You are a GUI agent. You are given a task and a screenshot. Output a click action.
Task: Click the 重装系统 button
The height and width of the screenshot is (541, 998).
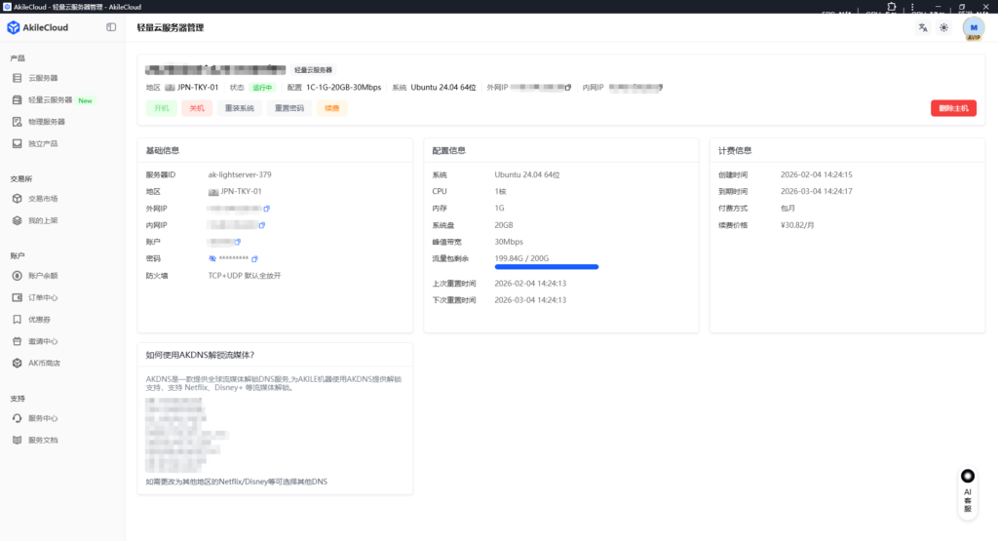(238, 108)
